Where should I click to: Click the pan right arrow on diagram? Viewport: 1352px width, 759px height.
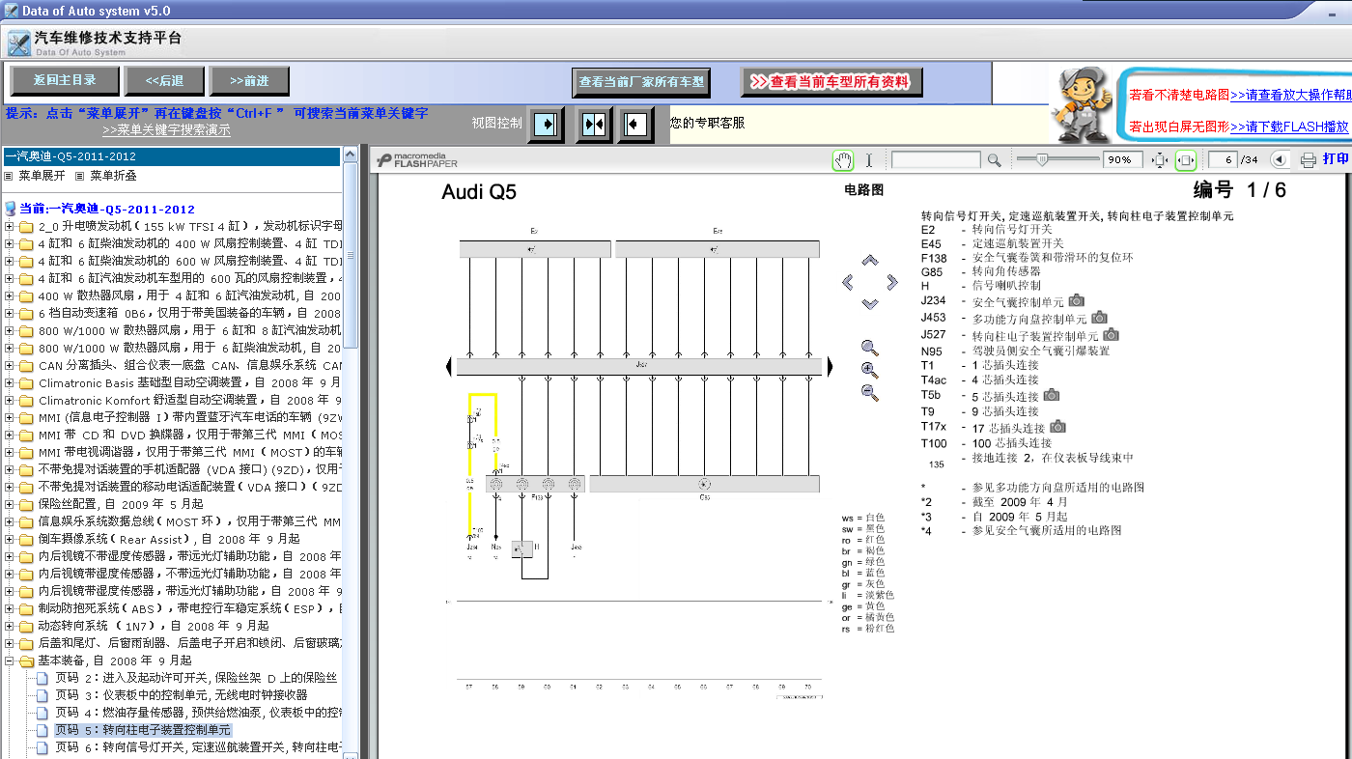coord(892,282)
